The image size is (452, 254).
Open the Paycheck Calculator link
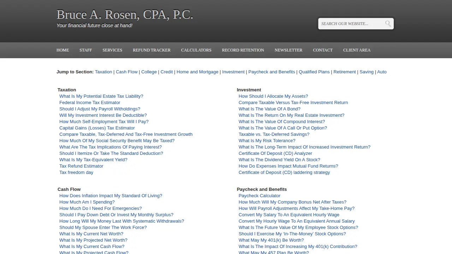point(260,196)
